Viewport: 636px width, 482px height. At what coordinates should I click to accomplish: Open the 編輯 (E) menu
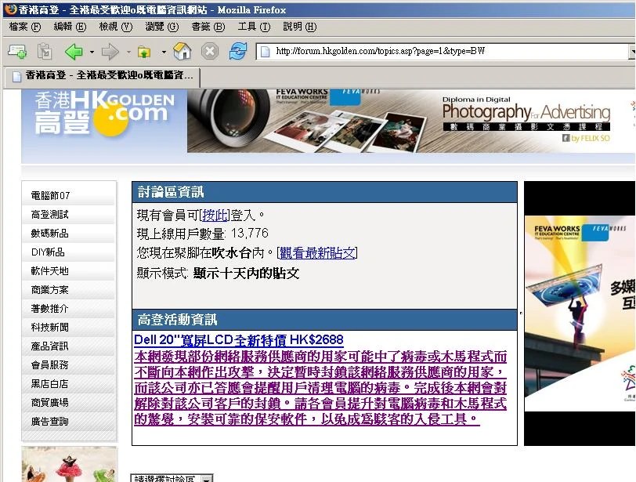click(70, 27)
